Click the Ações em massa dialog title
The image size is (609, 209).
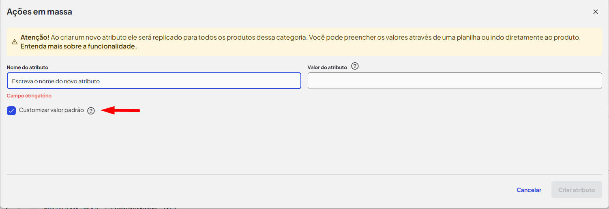pos(39,12)
